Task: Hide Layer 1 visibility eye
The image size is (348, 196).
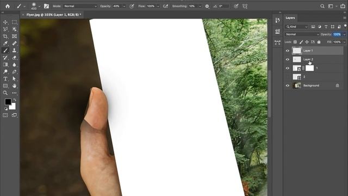Action: [288, 51]
